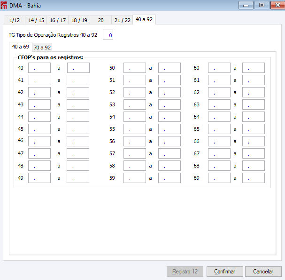Select the ending CFOP field for register 61
Viewport: 285px width, 280px height.
tap(254, 80)
